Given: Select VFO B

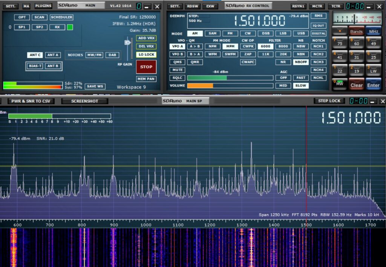Looking at the screenshot, I should [177, 54].
